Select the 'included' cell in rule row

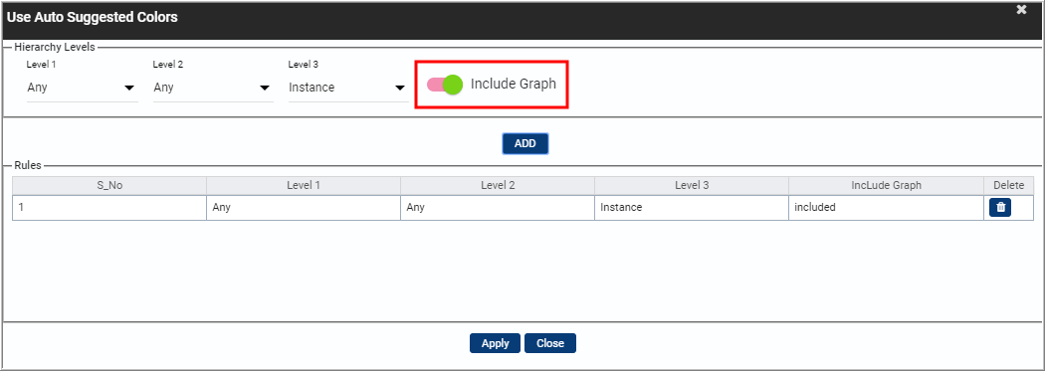887,207
